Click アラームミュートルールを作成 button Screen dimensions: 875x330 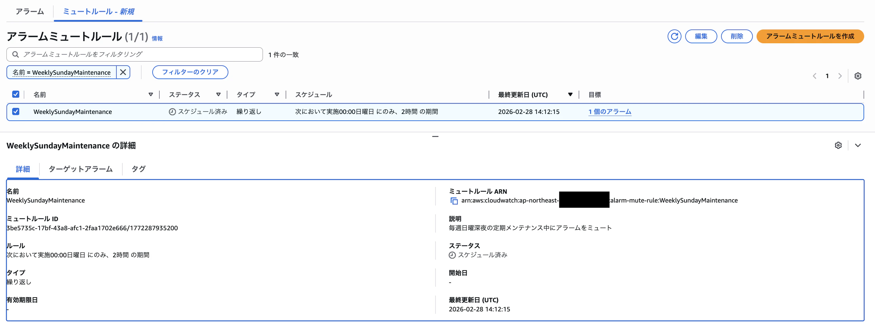(810, 36)
